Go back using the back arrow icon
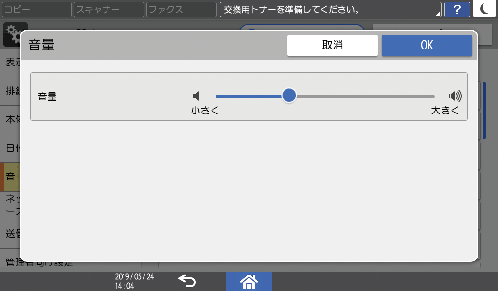The height and width of the screenshot is (291, 498). 187,281
